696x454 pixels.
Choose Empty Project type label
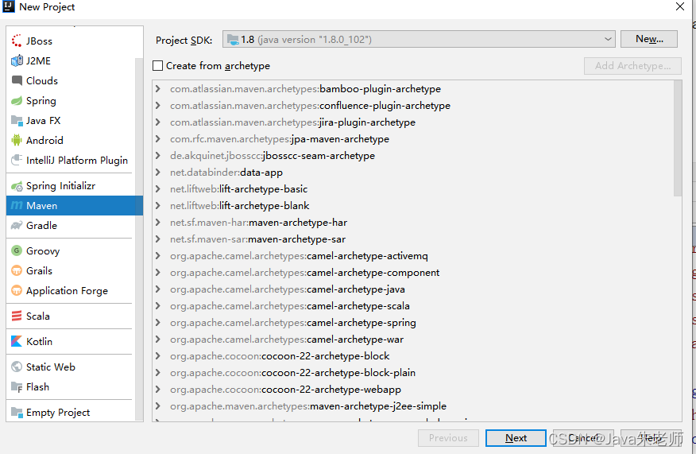click(58, 413)
